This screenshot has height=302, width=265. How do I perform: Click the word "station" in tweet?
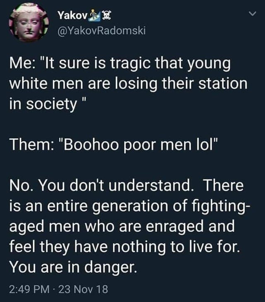click(x=223, y=84)
